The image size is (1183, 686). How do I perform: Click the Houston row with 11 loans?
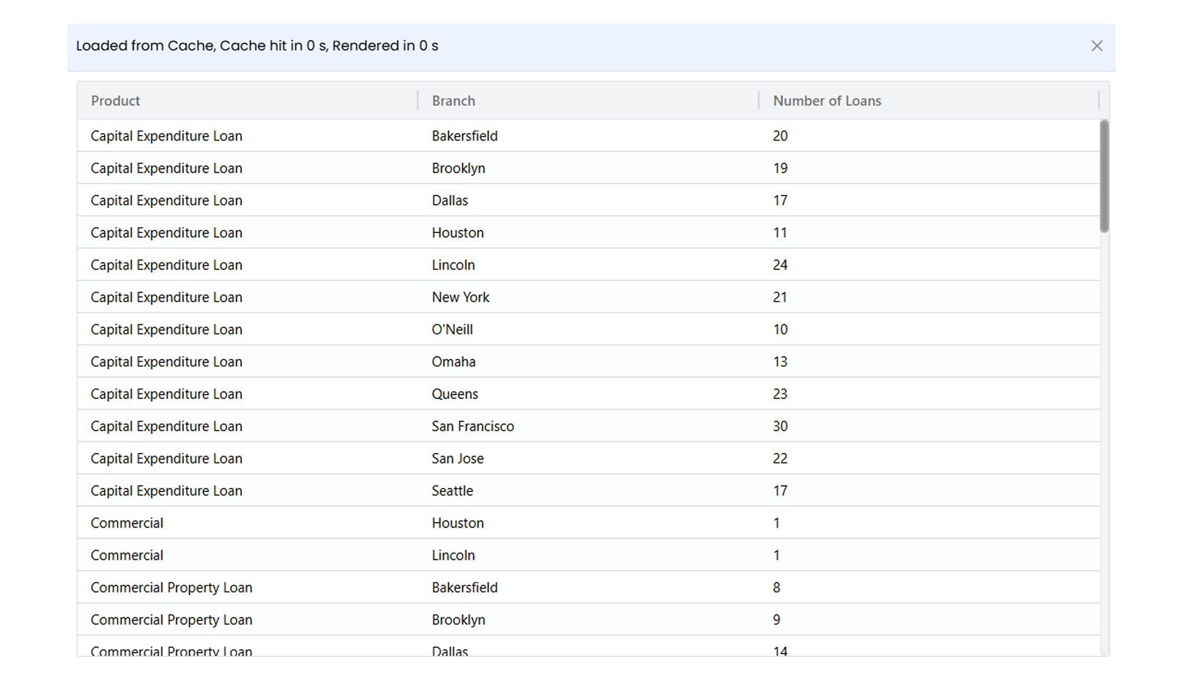pos(457,233)
